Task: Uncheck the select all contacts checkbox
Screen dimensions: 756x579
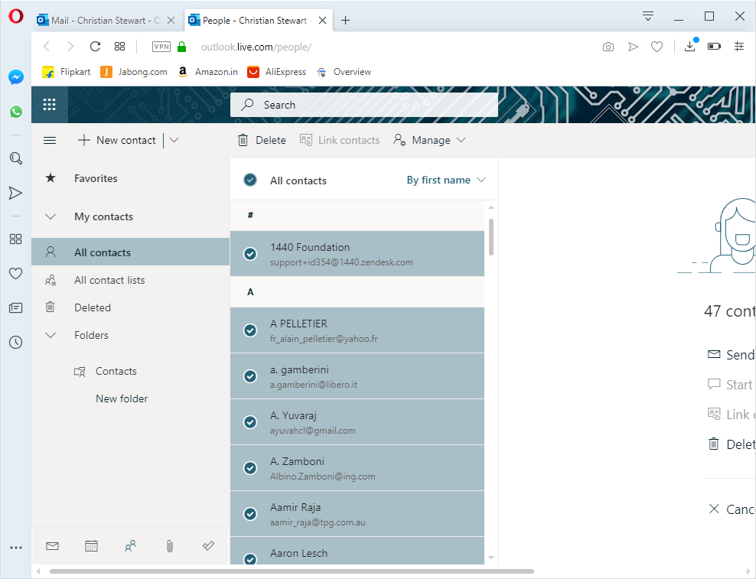Action: tap(250, 180)
